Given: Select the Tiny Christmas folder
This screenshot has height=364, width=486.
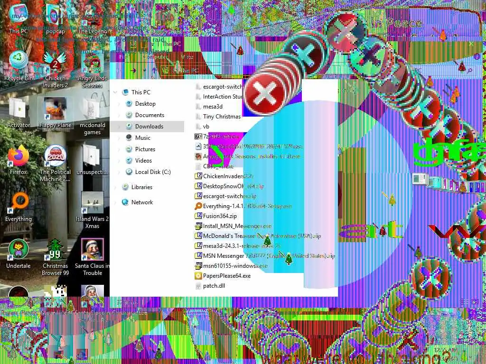Looking at the screenshot, I should [x=218, y=117].
